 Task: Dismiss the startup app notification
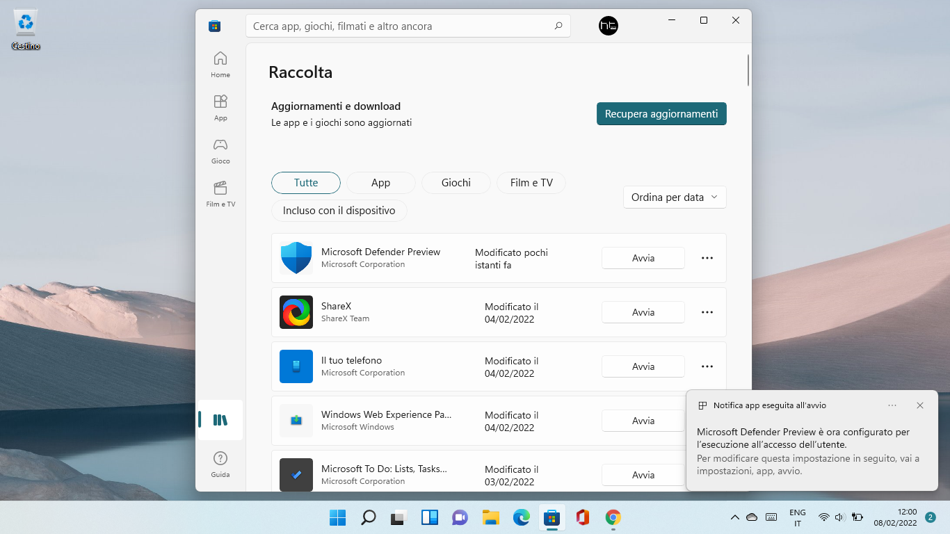click(x=920, y=405)
